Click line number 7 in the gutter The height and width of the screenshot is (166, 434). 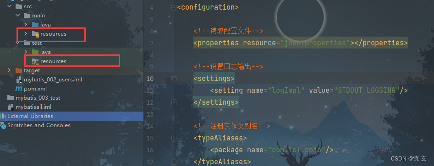[151, 43]
